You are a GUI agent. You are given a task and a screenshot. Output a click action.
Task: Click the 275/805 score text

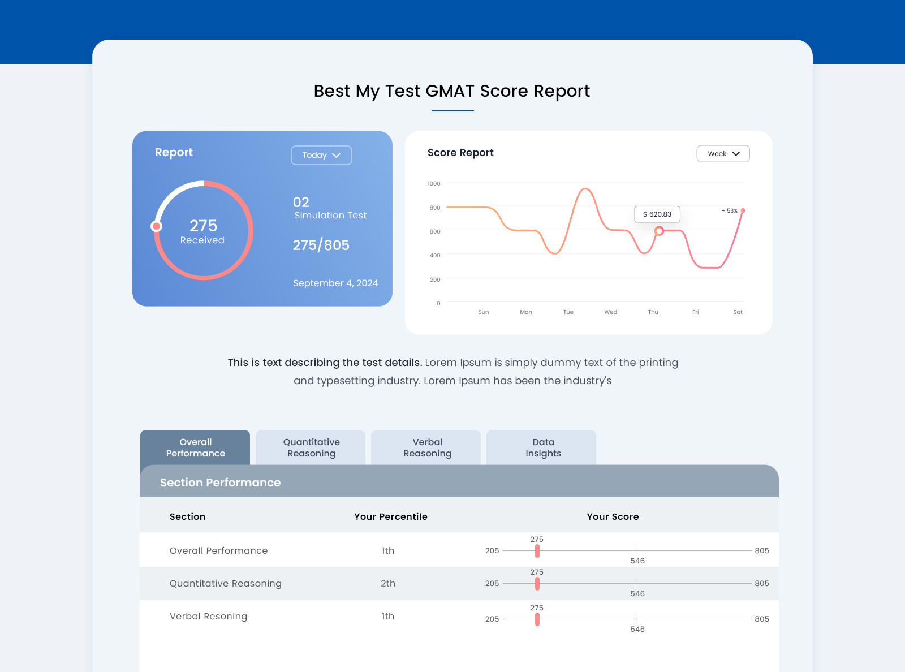tap(321, 245)
